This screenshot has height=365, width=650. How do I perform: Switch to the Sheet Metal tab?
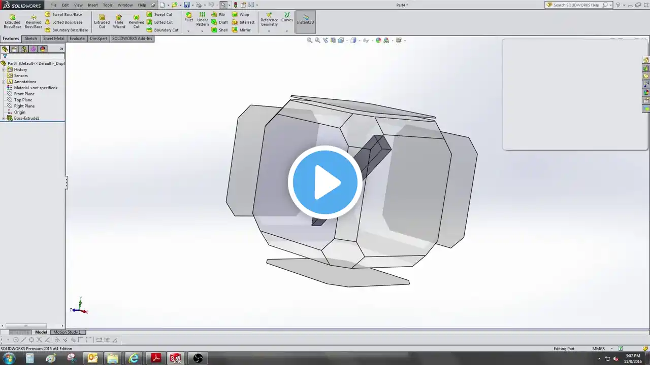click(54, 39)
